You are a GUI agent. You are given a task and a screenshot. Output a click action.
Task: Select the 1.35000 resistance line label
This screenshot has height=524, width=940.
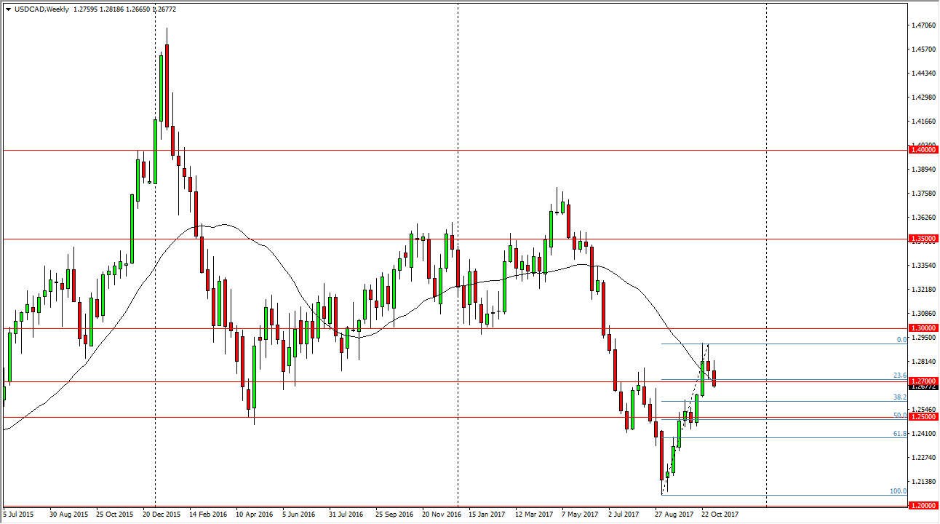[923, 238]
